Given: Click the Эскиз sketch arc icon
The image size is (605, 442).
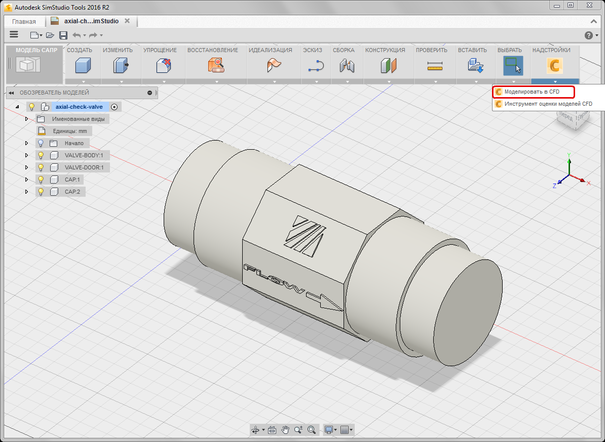Looking at the screenshot, I should coord(316,66).
